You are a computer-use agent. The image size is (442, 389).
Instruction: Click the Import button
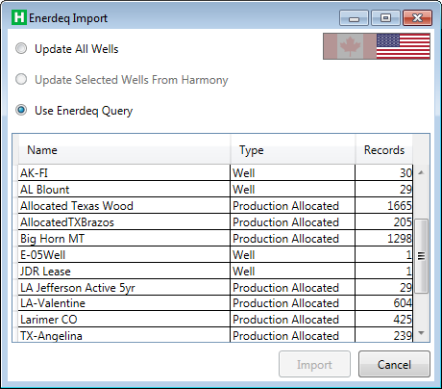[x=314, y=364]
